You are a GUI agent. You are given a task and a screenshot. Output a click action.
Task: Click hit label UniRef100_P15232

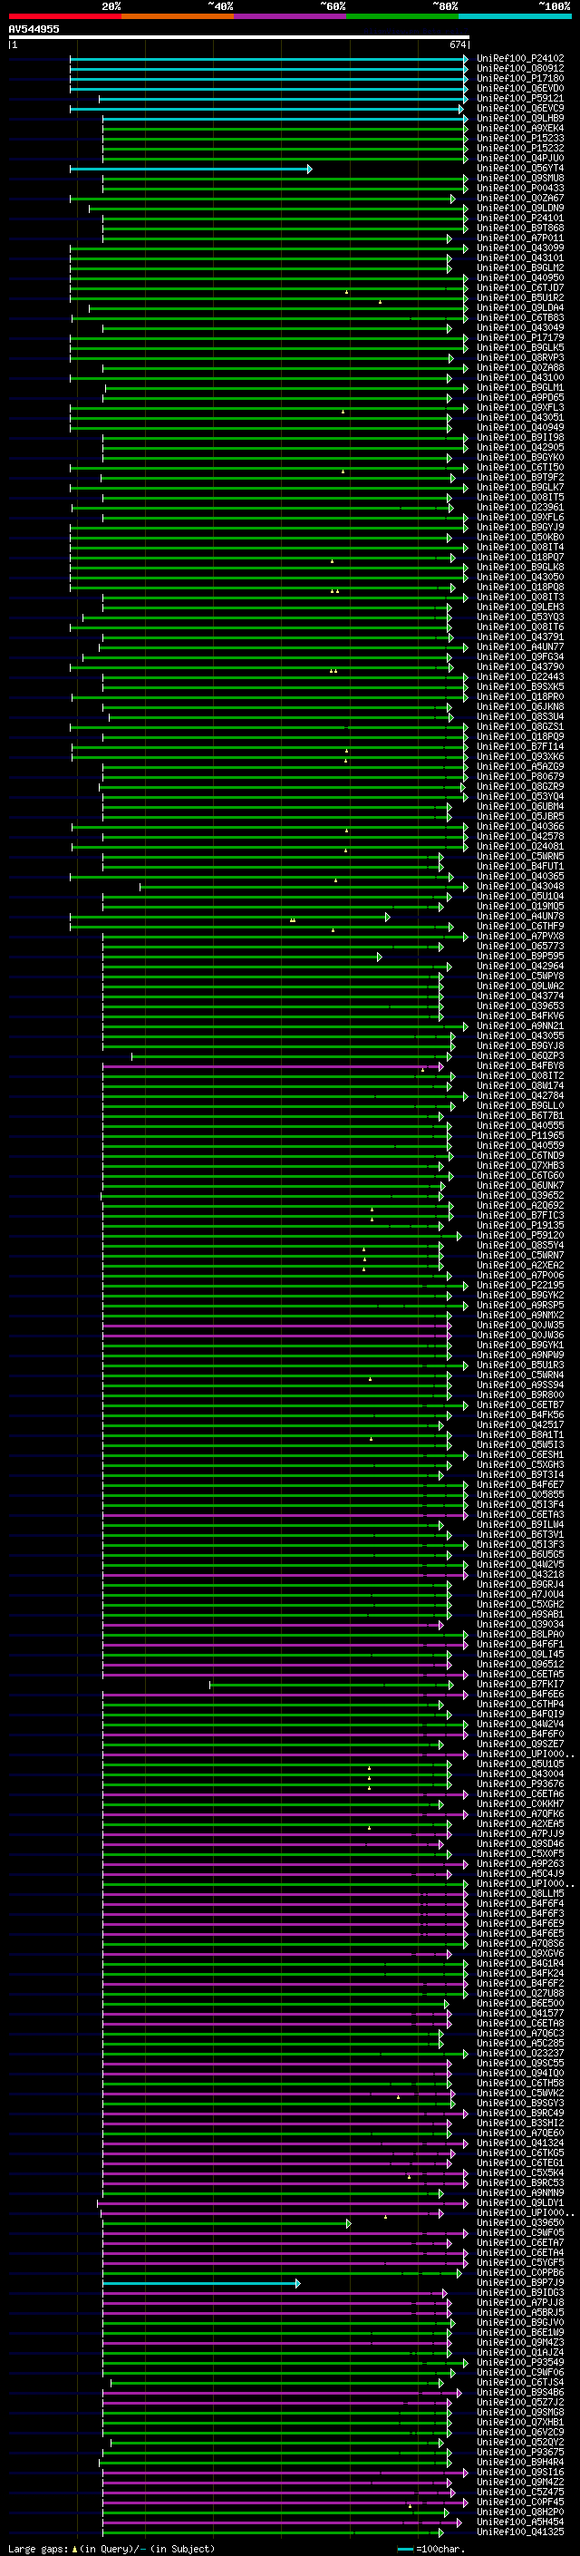coord(519,148)
